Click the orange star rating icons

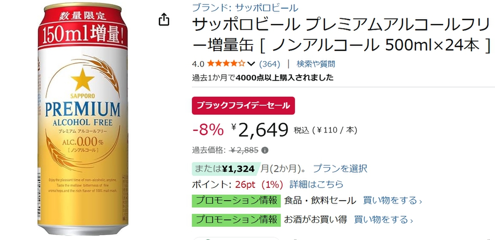point(226,64)
